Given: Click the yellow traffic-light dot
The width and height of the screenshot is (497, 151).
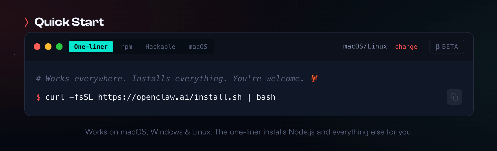Looking at the screenshot, I should click(48, 47).
